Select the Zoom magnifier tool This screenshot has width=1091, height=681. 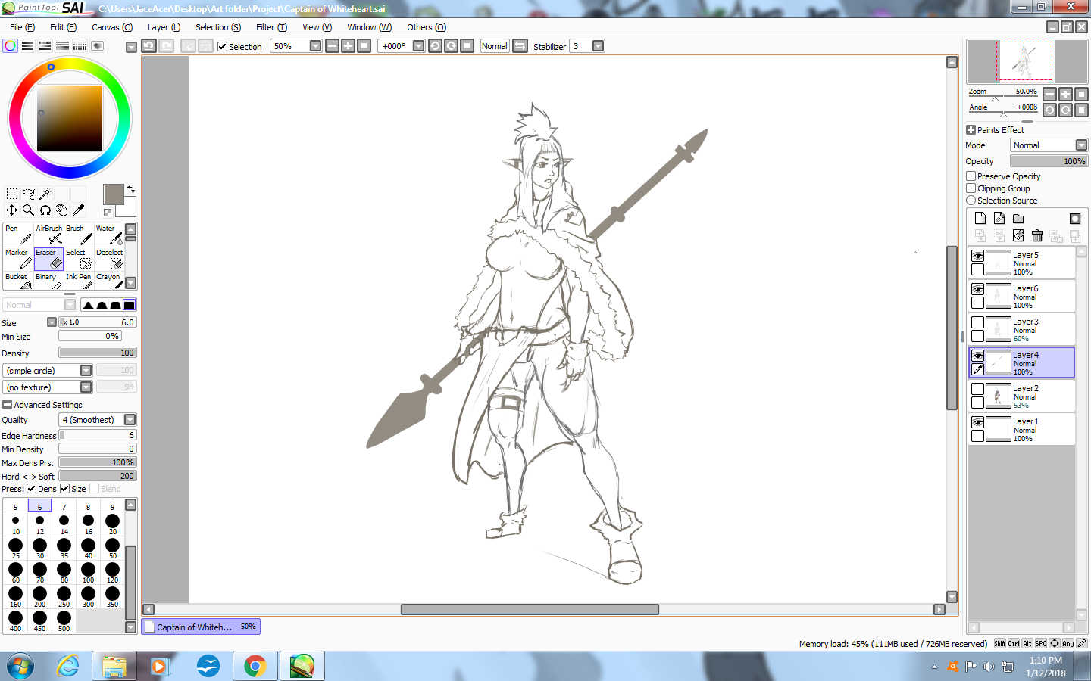(29, 210)
